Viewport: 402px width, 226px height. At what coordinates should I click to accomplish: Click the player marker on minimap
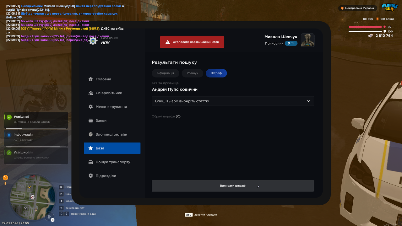tap(32, 197)
